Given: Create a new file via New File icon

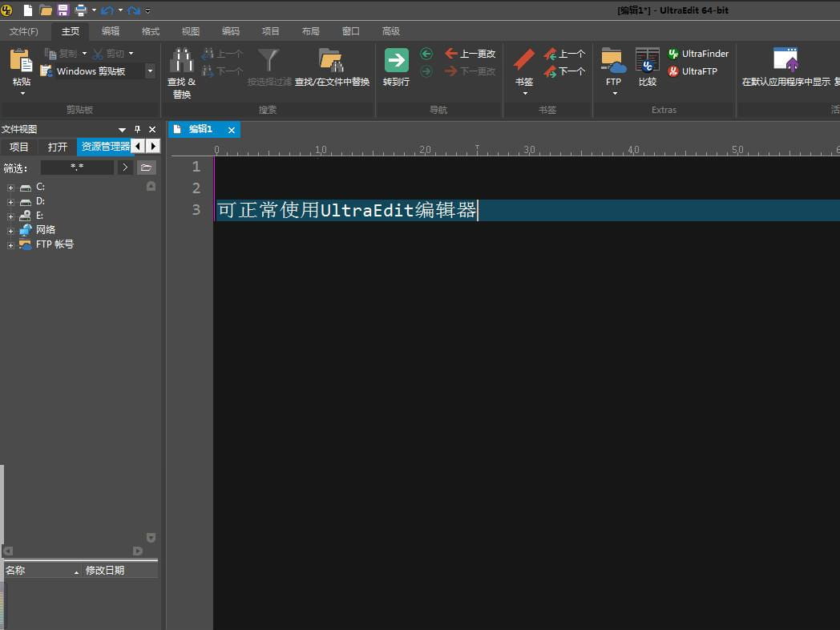Looking at the screenshot, I should coord(28,10).
